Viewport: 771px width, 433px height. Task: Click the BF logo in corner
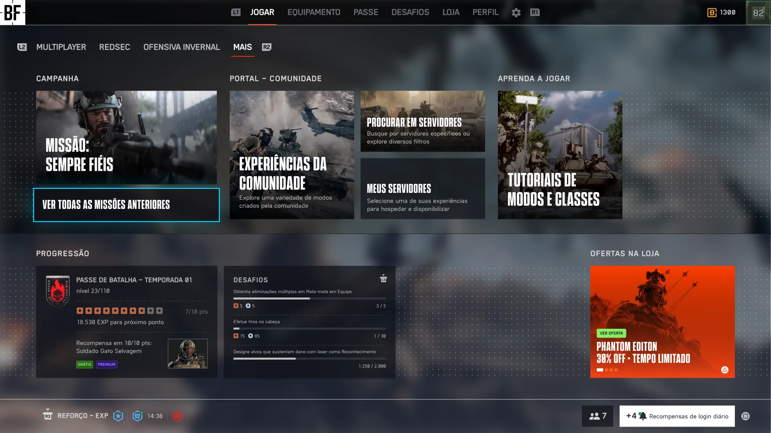pyautogui.click(x=12, y=12)
